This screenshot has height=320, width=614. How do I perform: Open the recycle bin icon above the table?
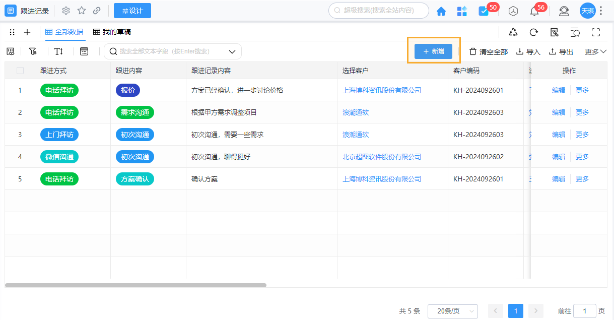513,32
